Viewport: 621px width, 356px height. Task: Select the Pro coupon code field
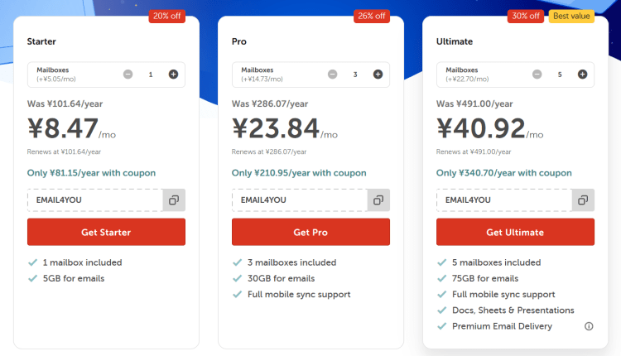point(300,200)
